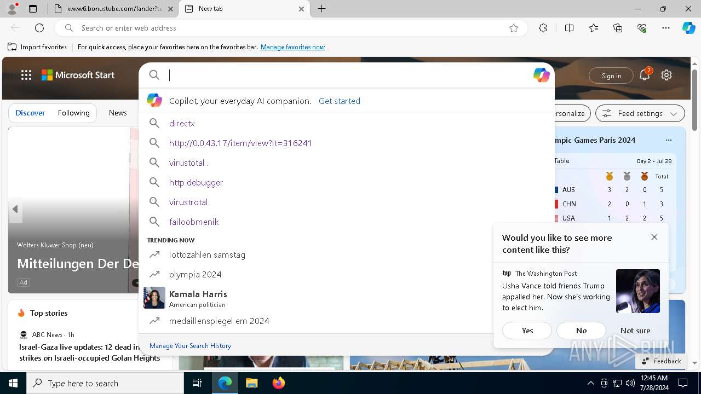The width and height of the screenshot is (701, 394).
Task: Select the 0.0.43.17 URL suggestion
Action: pyautogui.click(x=346, y=143)
